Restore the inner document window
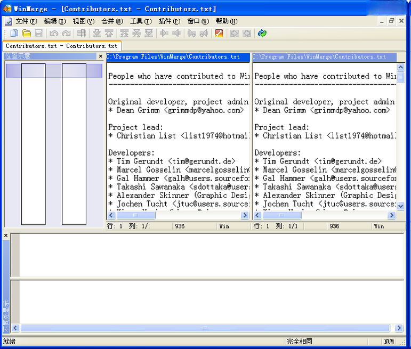The height and width of the screenshot is (349, 411). point(392,21)
